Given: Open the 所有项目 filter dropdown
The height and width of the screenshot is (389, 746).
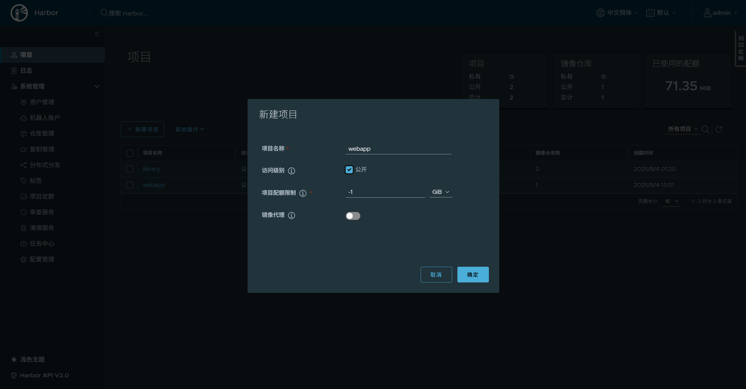Looking at the screenshot, I should pos(683,129).
